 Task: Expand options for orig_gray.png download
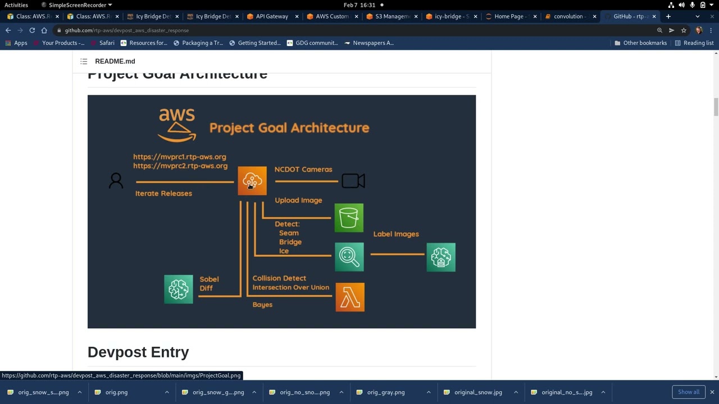429,392
